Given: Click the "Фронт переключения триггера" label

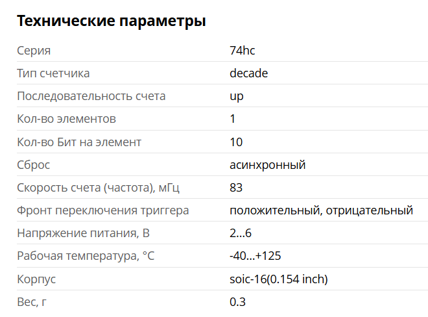Looking at the screenshot, I should click(102, 210).
